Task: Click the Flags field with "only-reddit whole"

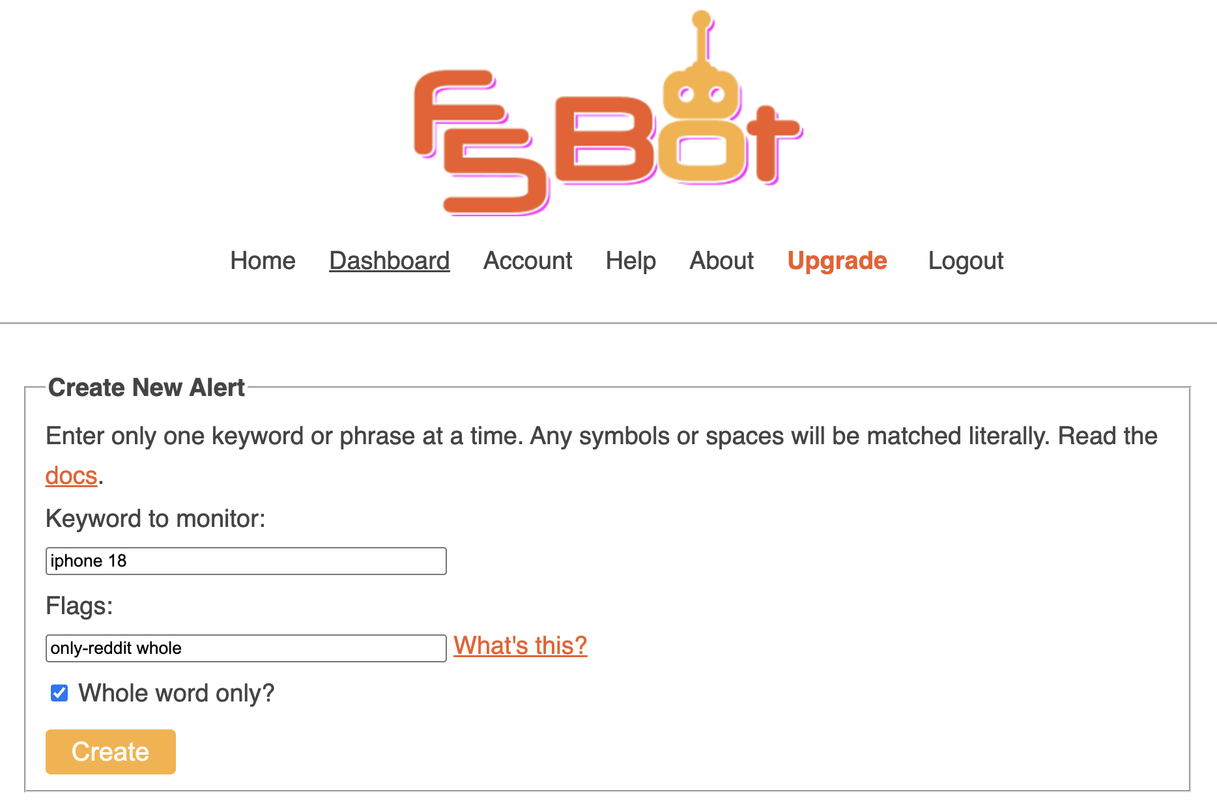Action: pos(246,648)
